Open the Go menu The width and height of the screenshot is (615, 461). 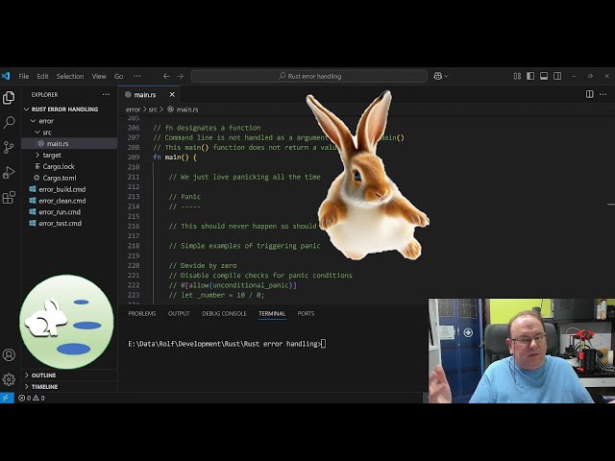click(118, 76)
